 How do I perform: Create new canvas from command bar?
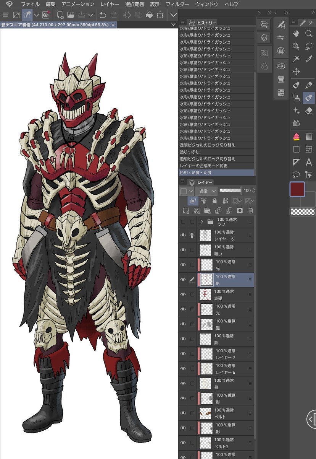pos(60,15)
